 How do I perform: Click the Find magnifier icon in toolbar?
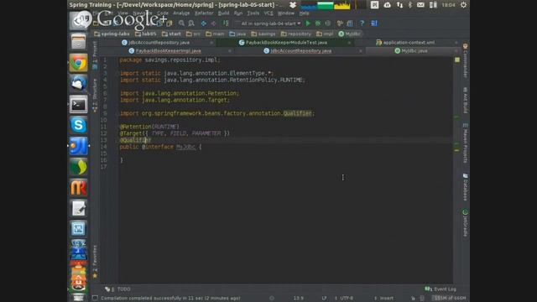coord(181,23)
